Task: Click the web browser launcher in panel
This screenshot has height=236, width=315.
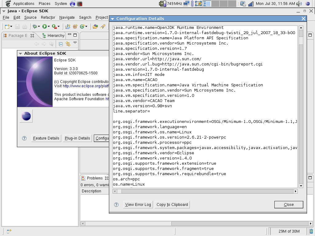Action: pos(73,4)
